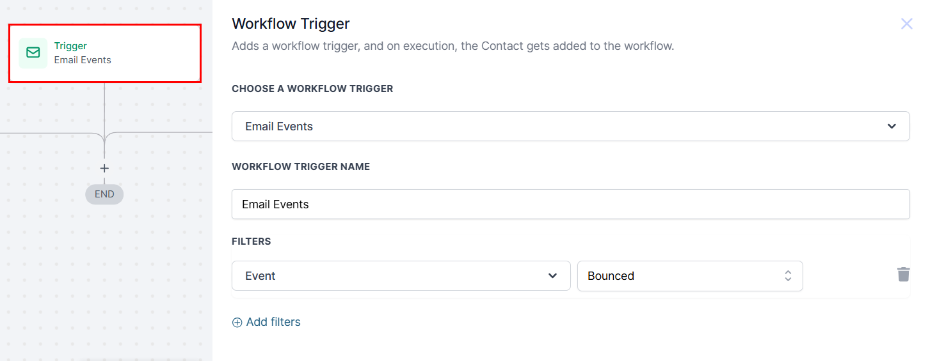This screenshot has height=361, width=928.
Task: Open the Bounced value dropdown
Action: click(690, 276)
